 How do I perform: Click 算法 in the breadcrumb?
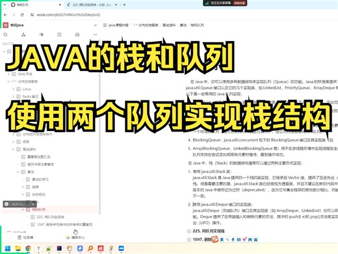[183, 25]
